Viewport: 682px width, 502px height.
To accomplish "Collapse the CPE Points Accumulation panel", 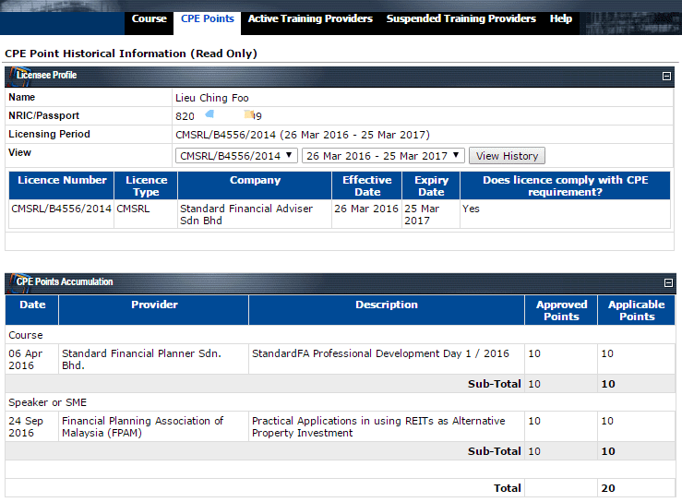I will 668,282.
